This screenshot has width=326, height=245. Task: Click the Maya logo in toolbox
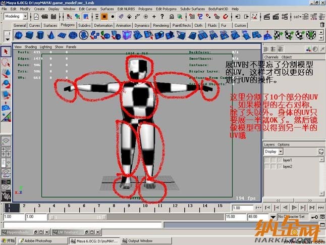6,196
